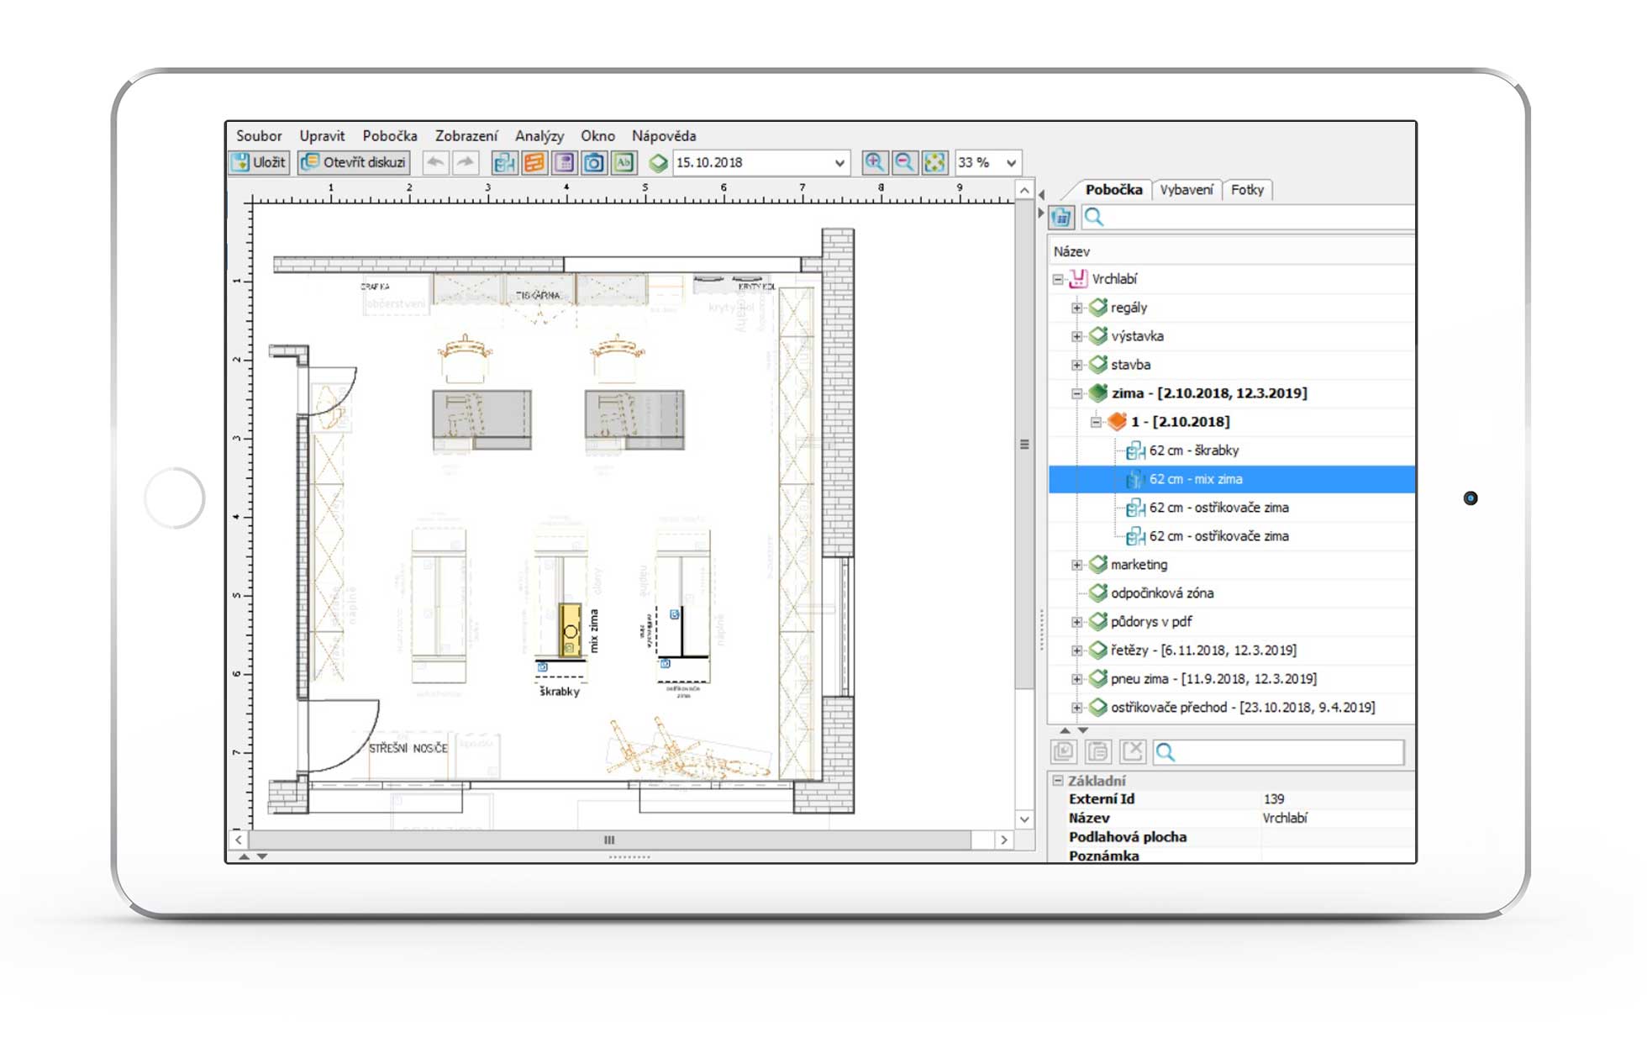Click the blue planogram shelves toolbar icon
Screen dimensions: 1647x1048
pyautogui.click(x=504, y=163)
